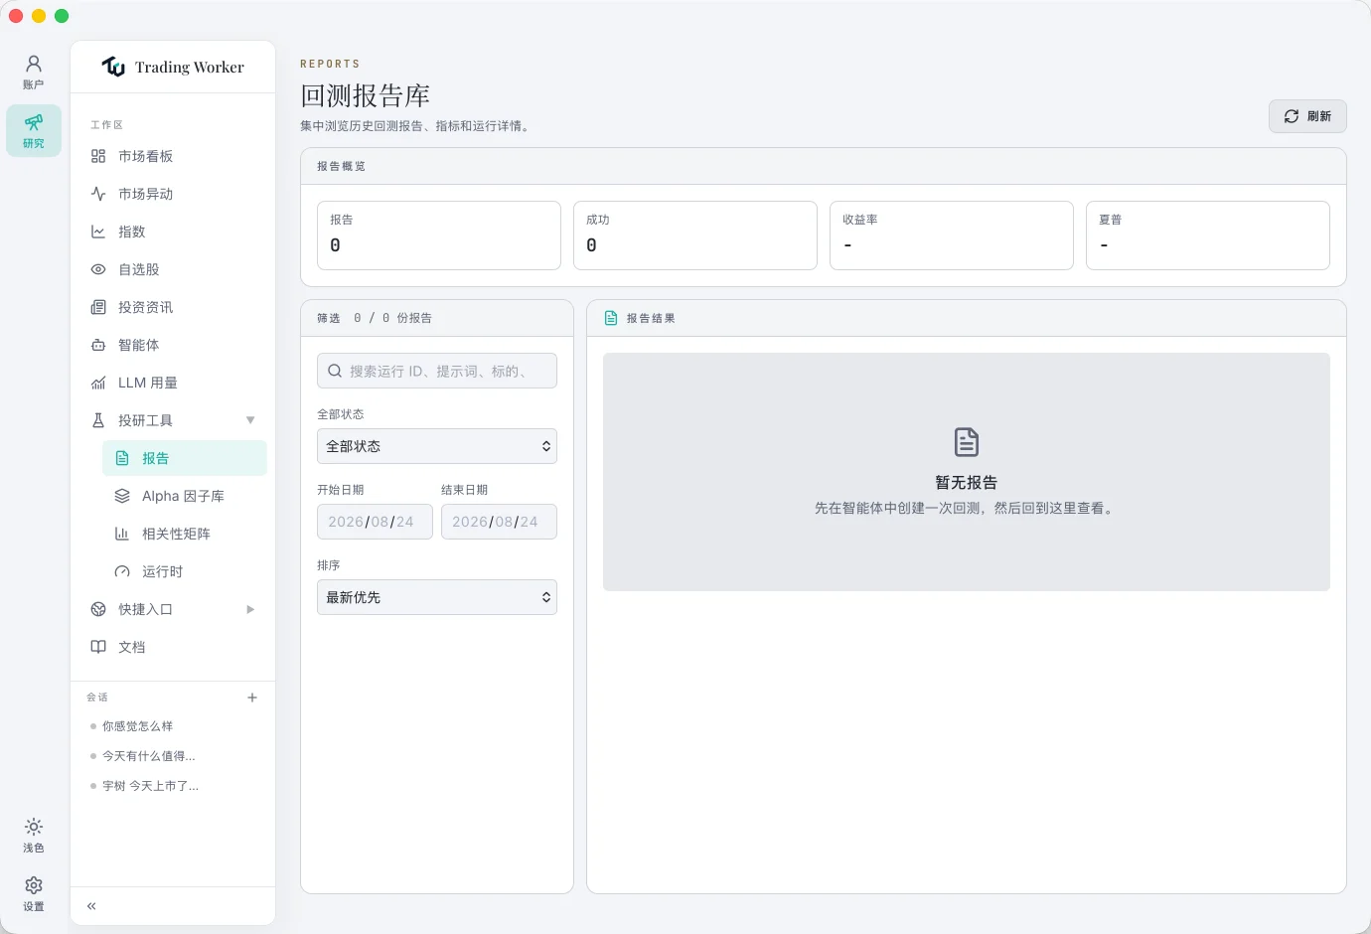Open 设置 settings
Screen dimensions: 1371x934
tap(34, 893)
